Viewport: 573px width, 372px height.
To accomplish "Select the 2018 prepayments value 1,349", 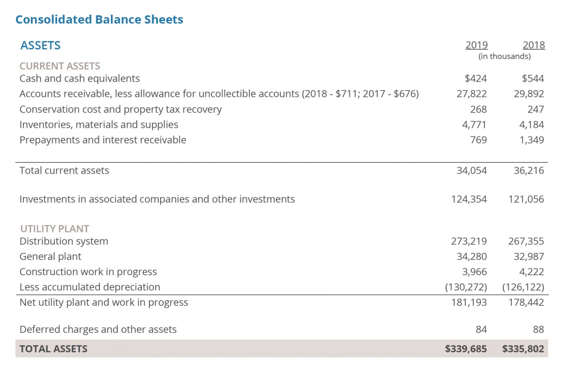I will click(531, 140).
